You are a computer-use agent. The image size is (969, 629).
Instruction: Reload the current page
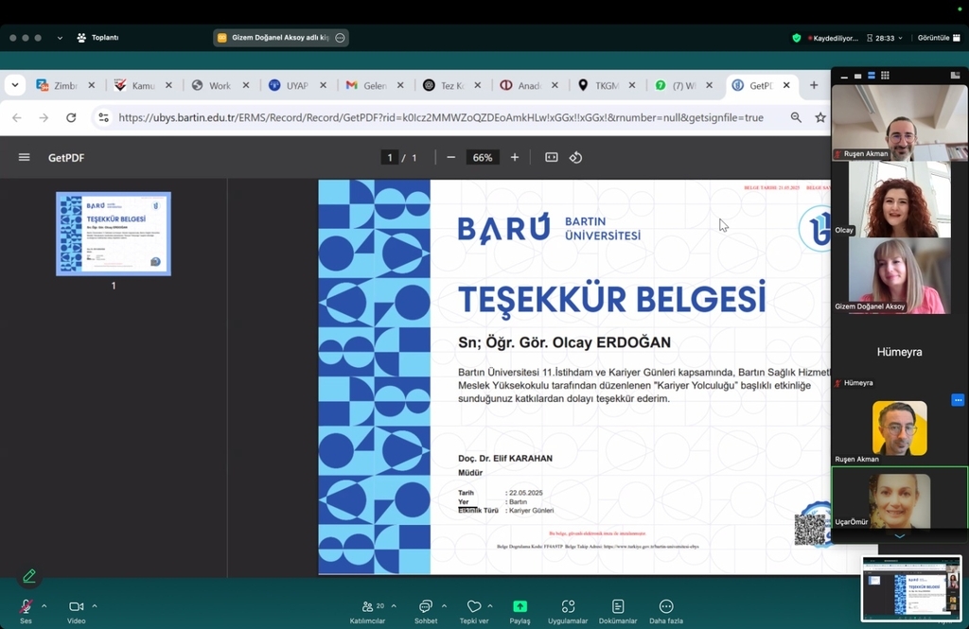pos(71,117)
